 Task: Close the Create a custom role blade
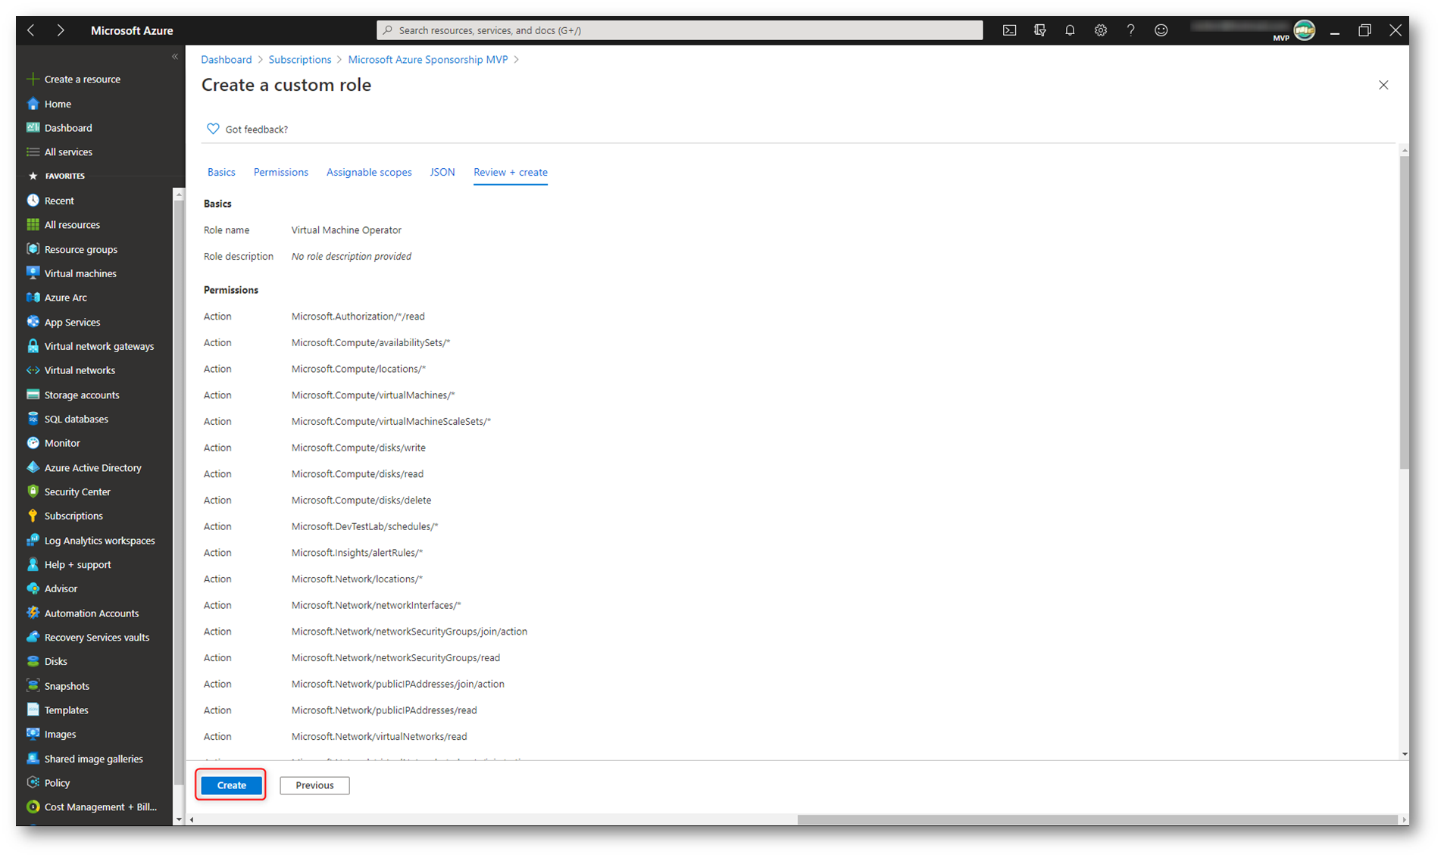tap(1383, 85)
